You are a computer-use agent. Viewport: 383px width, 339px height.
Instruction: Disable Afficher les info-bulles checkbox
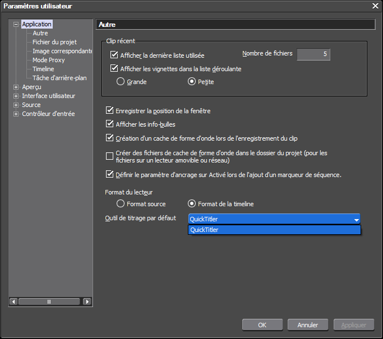(110, 124)
